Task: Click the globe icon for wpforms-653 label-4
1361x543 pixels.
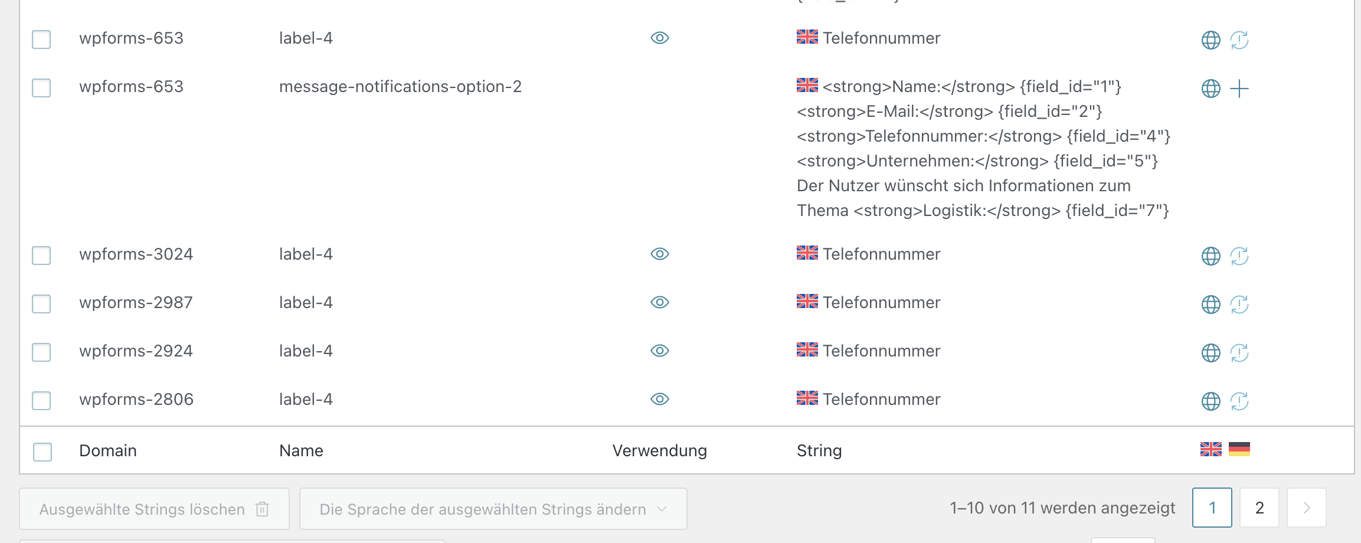Action: pyautogui.click(x=1210, y=40)
